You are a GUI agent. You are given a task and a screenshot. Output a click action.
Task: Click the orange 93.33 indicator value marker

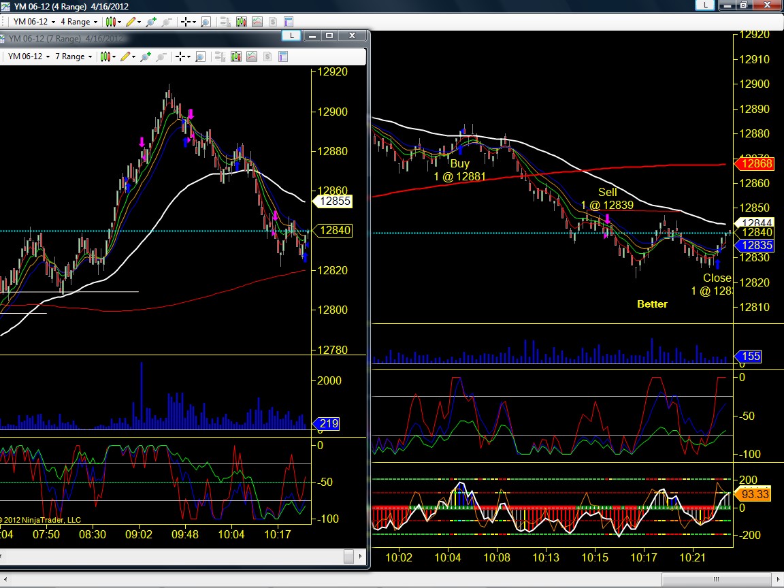click(752, 495)
